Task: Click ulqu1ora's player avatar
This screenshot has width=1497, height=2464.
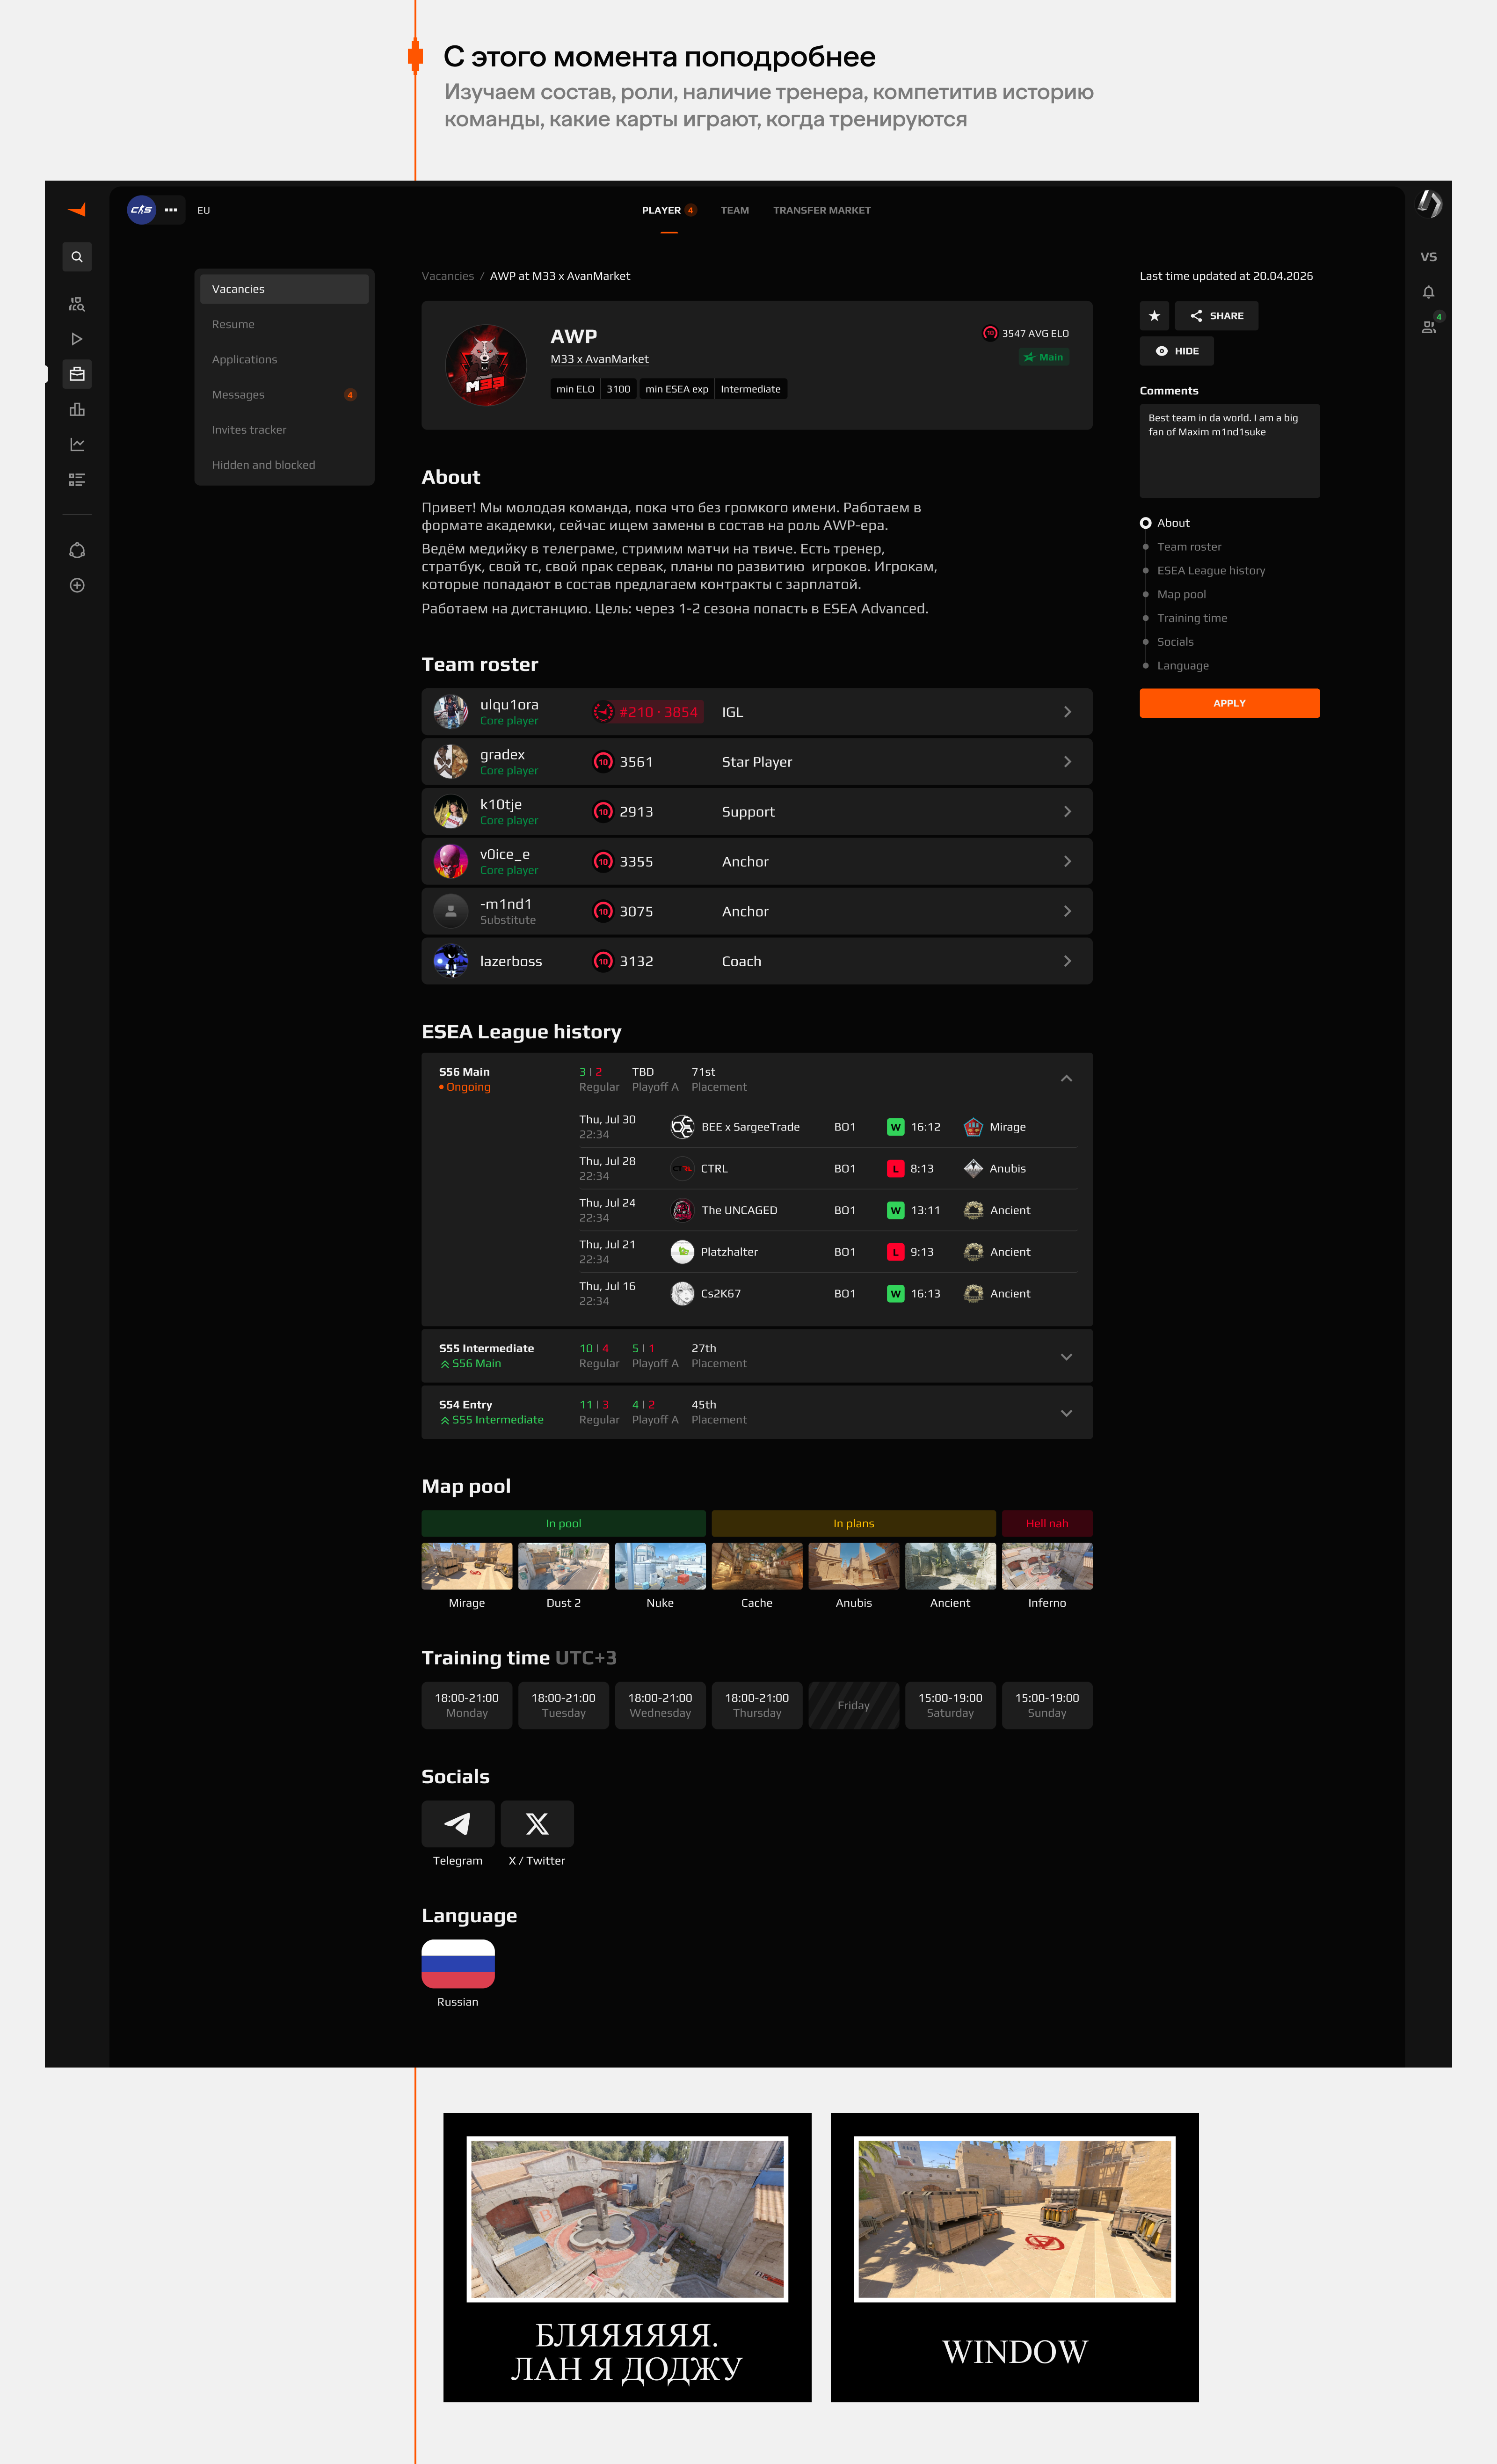Action: tap(451, 712)
